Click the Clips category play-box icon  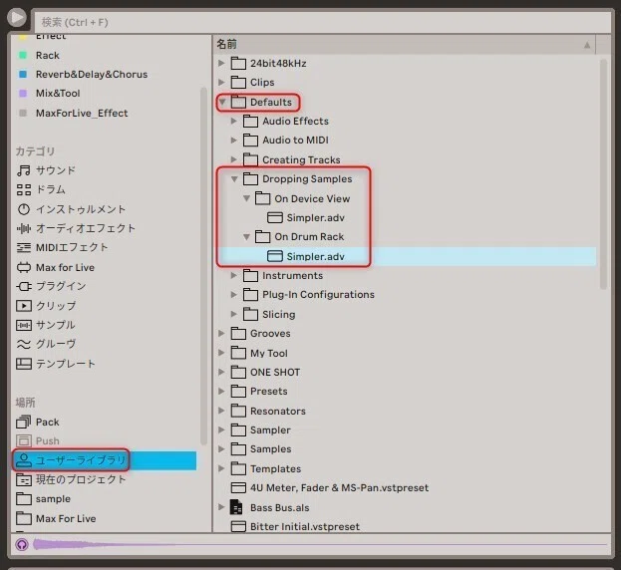click(23, 306)
